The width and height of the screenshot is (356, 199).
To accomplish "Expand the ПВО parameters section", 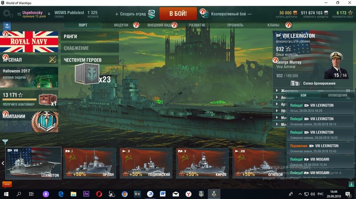I will [277, 111].
